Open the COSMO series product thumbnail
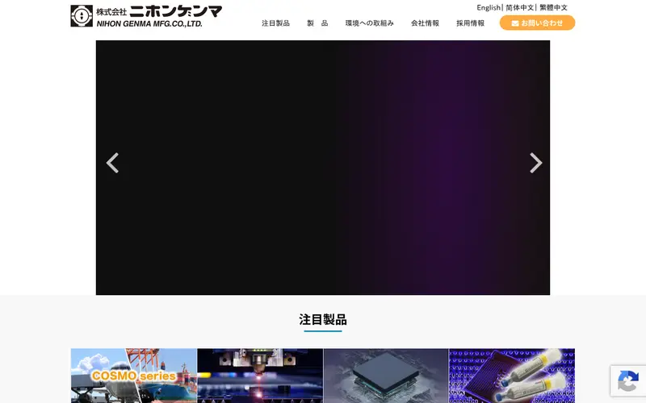Image resolution: width=646 pixels, height=403 pixels. point(134,376)
